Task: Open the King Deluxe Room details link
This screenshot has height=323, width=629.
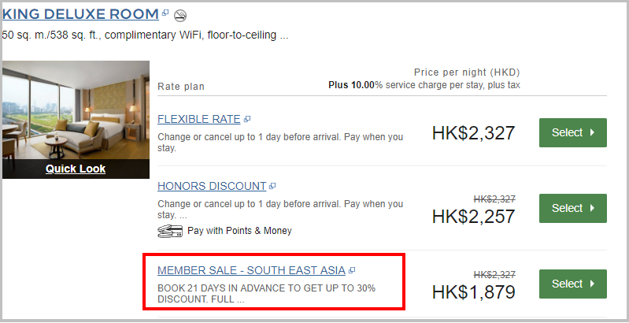Action: (80, 14)
